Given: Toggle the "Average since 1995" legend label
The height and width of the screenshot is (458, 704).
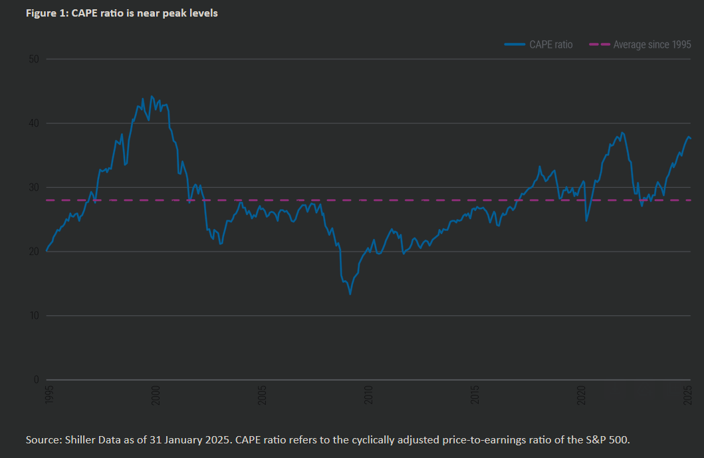Looking at the screenshot, I should [x=651, y=44].
